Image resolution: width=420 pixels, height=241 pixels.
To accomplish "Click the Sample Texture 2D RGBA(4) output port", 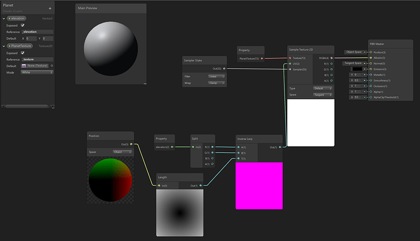I will 332,58.
